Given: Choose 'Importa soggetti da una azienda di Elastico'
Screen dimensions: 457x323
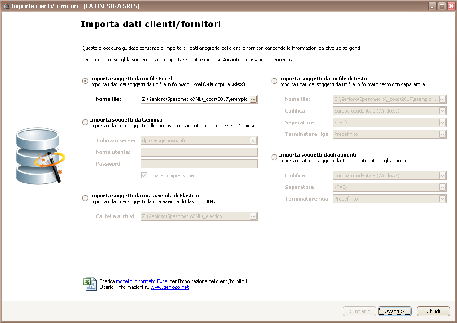Looking at the screenshot, I should (85, 198).
